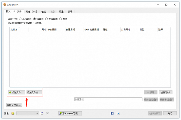Viewport: 181px width, 120px height.
Task: Select 小缩略图 view radio button
Action: tap(20, 19)
